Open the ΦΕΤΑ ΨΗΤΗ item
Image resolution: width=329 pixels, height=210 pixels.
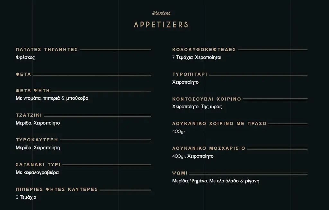[x=33, y=91]
